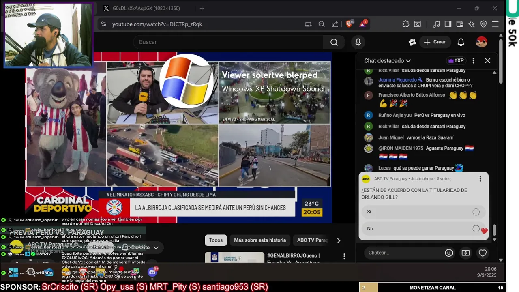Open the music note media control icon
Image resolution: width=519 pixels, height=292 pixels.
[436, 24]
